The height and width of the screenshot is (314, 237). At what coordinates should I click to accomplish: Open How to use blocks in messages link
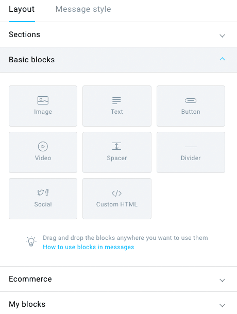89,247
